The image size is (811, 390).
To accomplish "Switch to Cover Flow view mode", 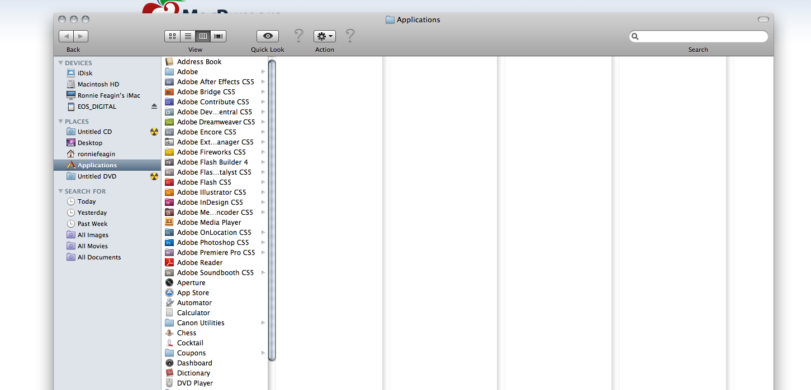I will pos(219,36).
